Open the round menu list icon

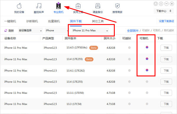[x=161, y=4]
